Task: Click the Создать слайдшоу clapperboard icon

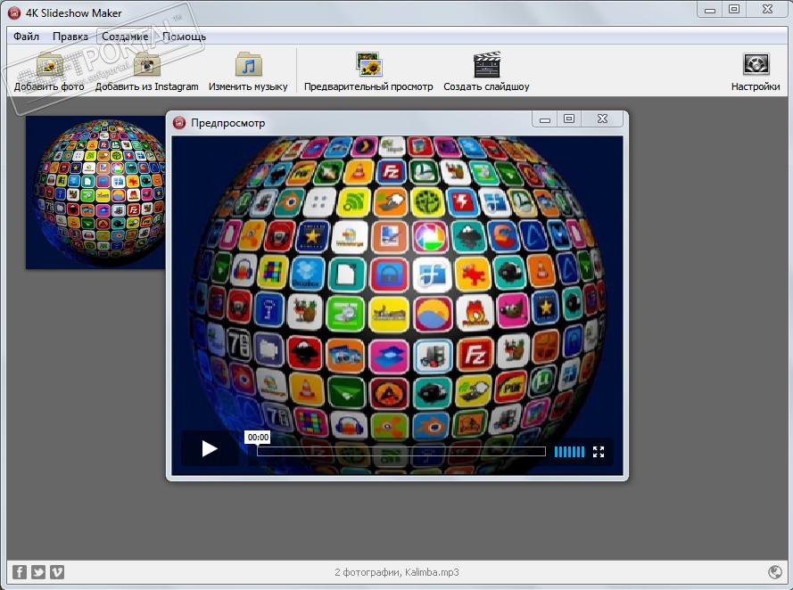Action: [x=486, y=66]
